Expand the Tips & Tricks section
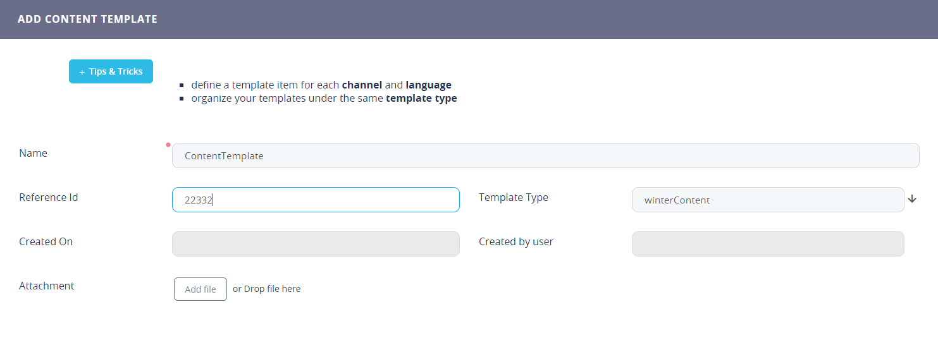 111,71
